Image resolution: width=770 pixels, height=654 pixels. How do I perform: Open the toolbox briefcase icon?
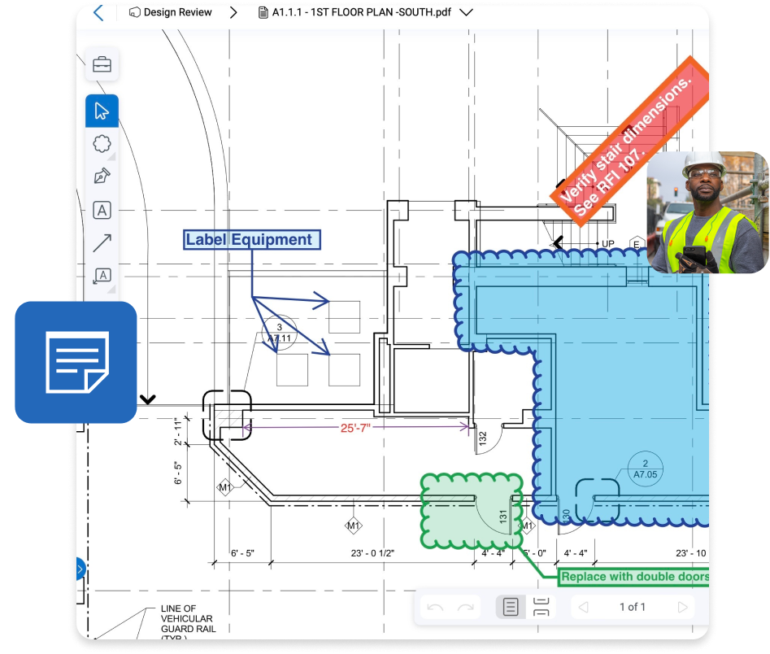tap(102, 65)
